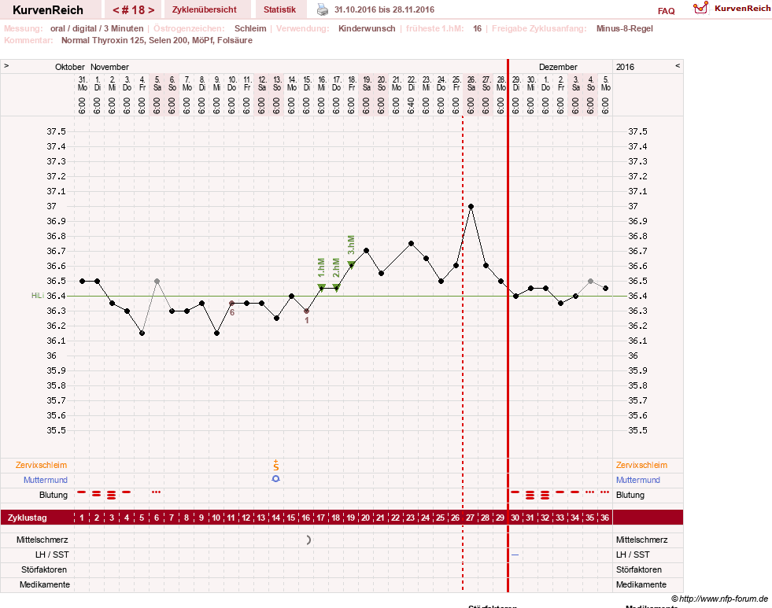Image resolution: width=772 pixels, height=608 pixels.
Task: Click the temperature point on day 10
Action: pos(217,333)
